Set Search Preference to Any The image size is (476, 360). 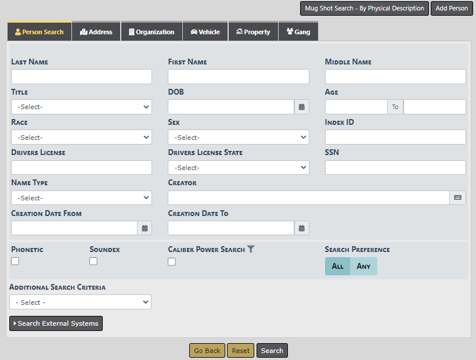(363, 267)
